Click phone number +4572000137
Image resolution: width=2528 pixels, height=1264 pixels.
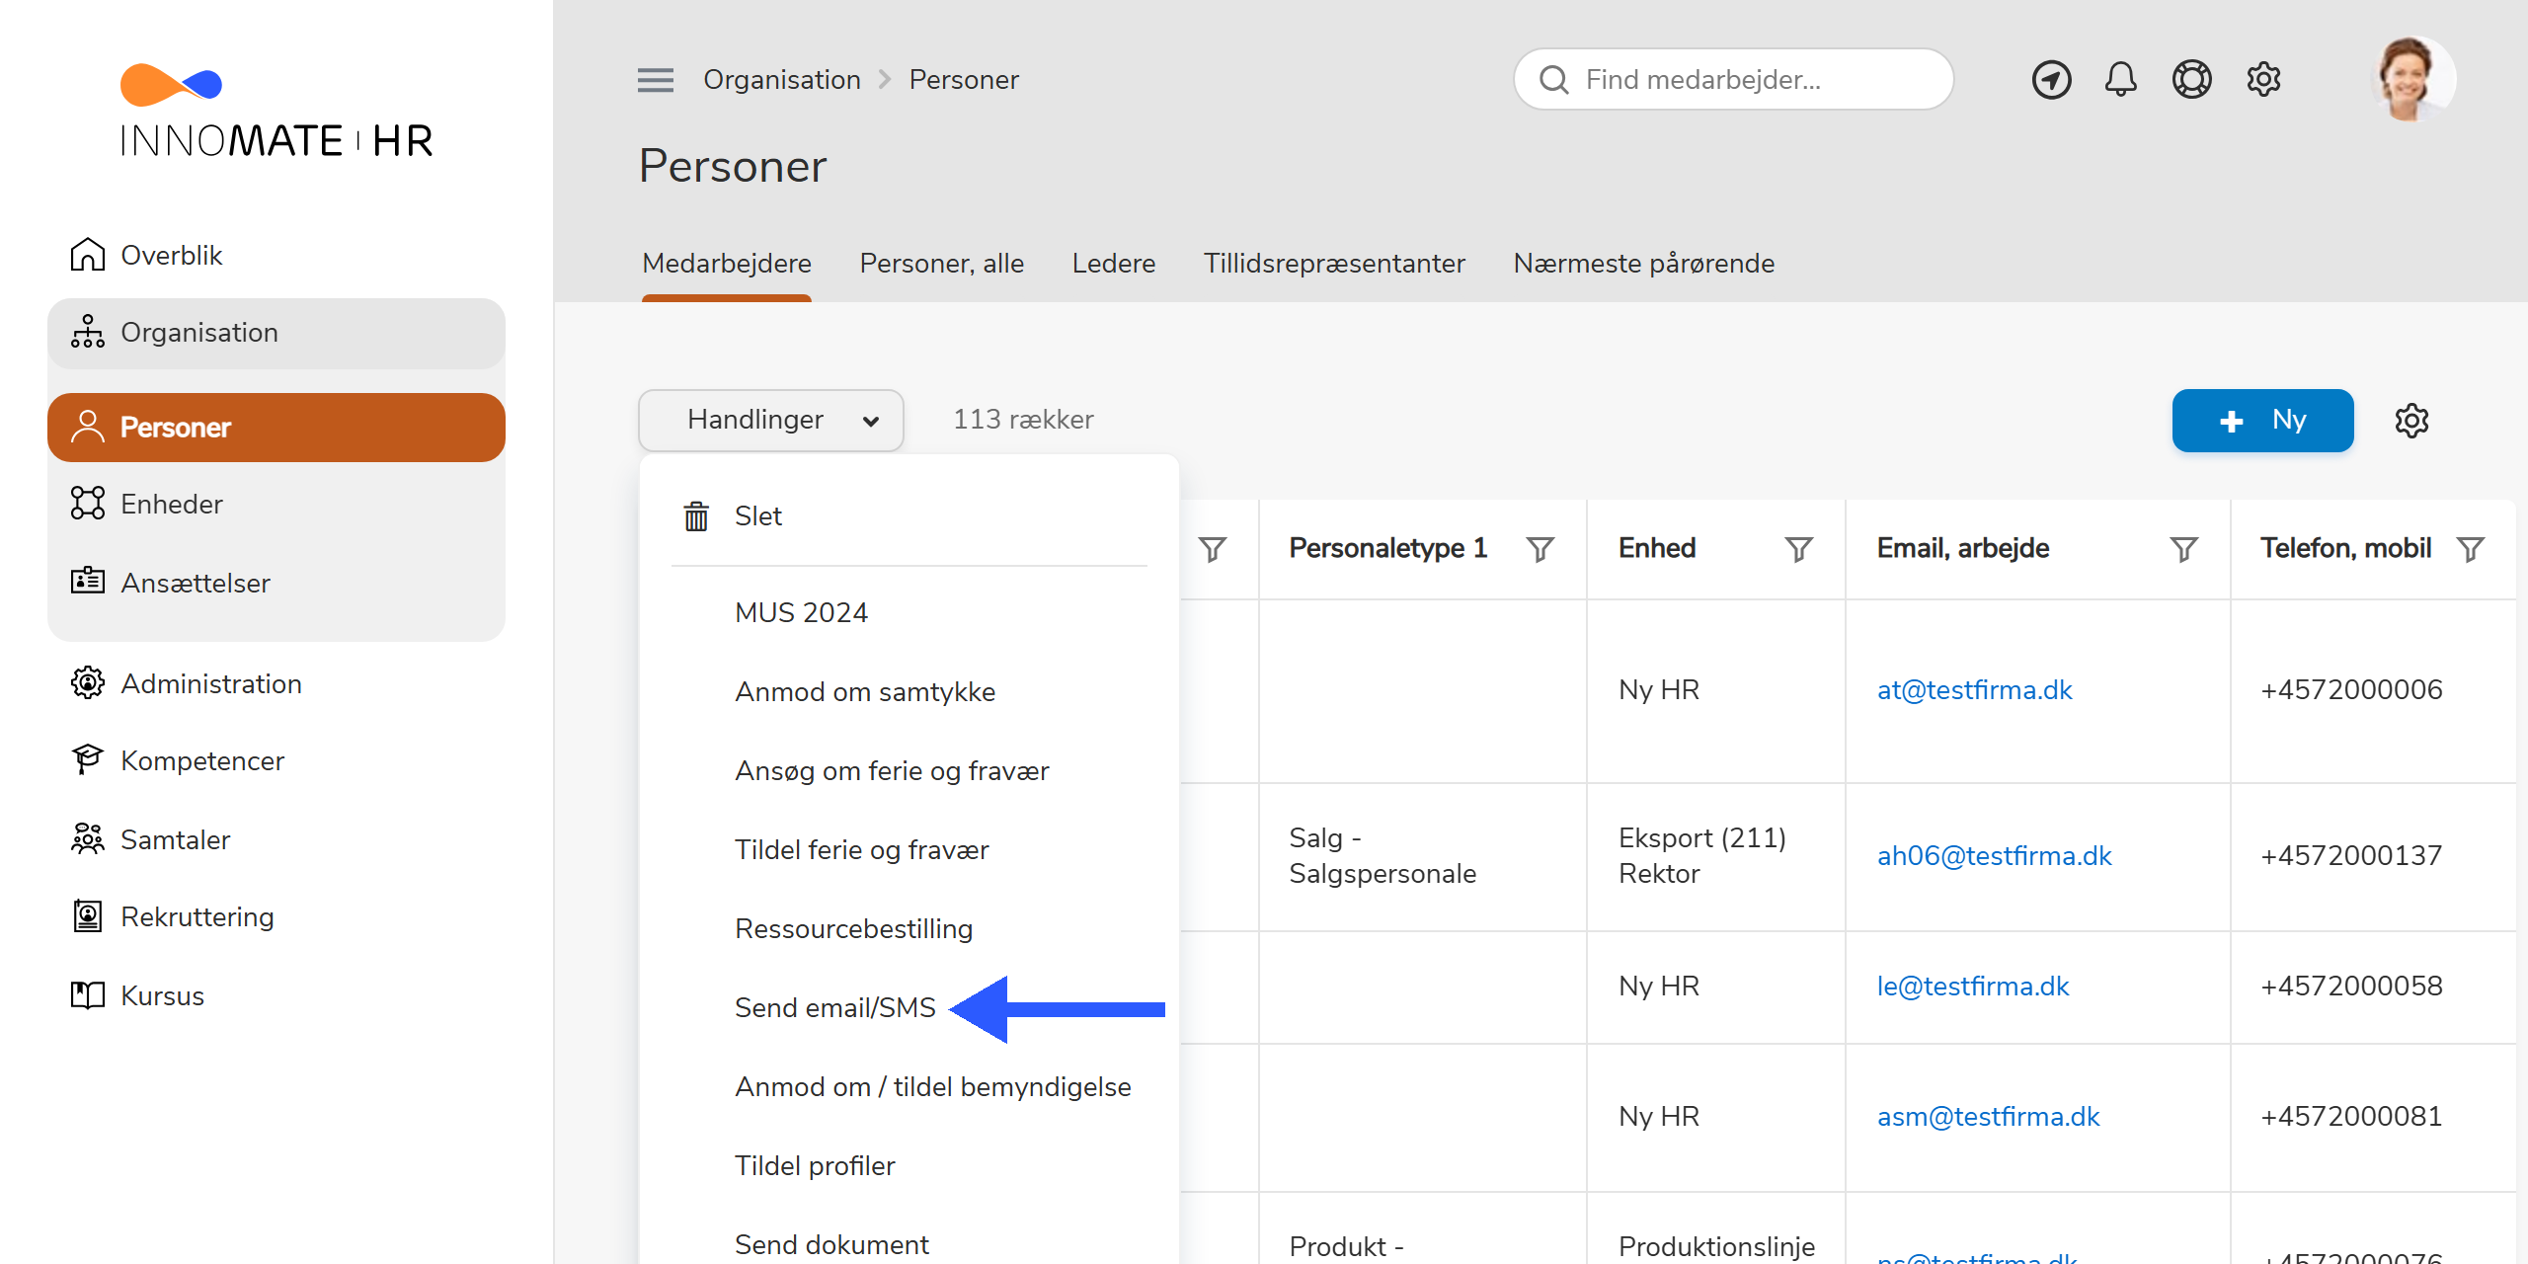pyautogui.click(x=2351, y=855)
